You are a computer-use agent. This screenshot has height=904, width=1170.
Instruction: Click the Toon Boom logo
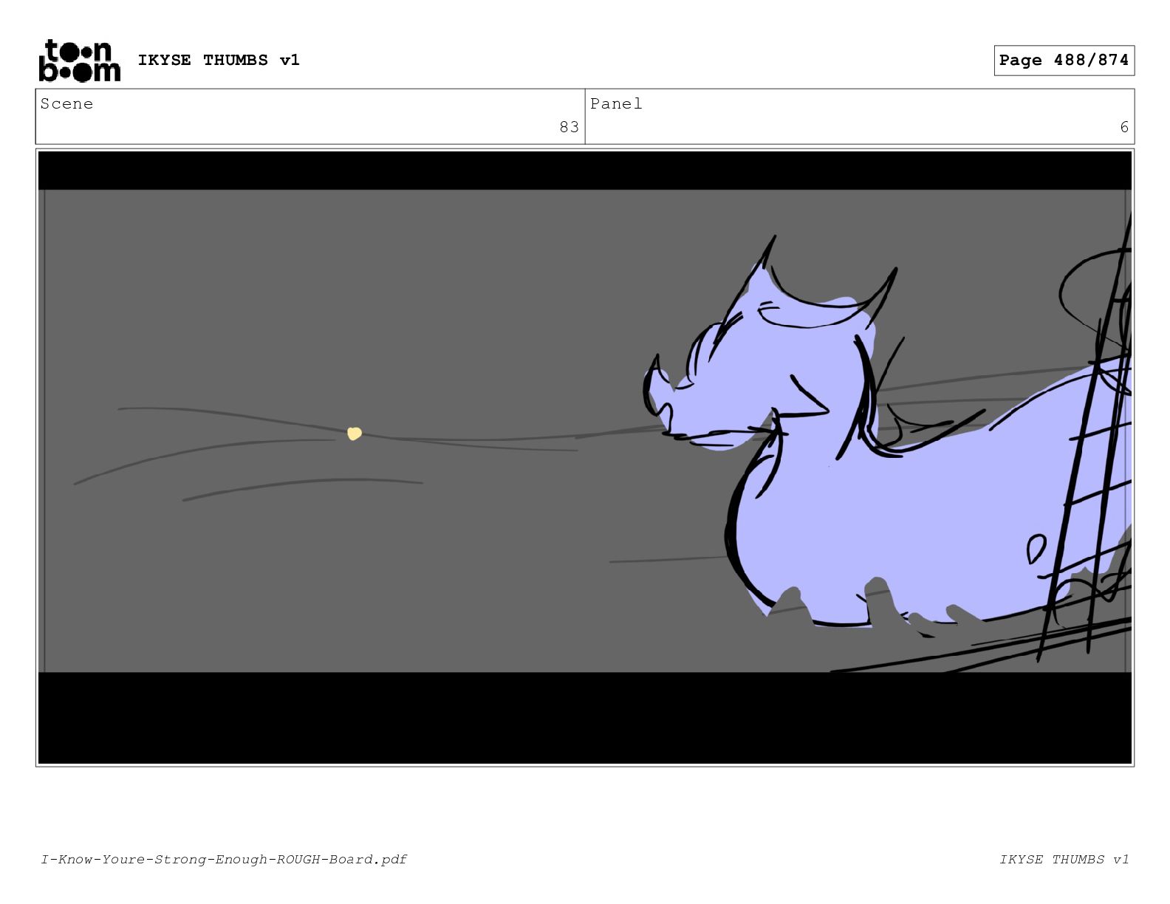tap(79, 61)
